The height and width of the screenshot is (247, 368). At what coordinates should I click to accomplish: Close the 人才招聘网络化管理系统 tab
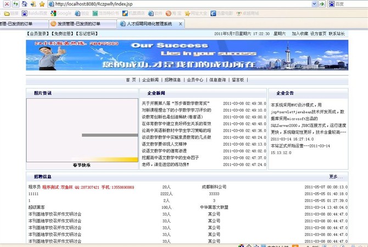click(x=181, y=24)
